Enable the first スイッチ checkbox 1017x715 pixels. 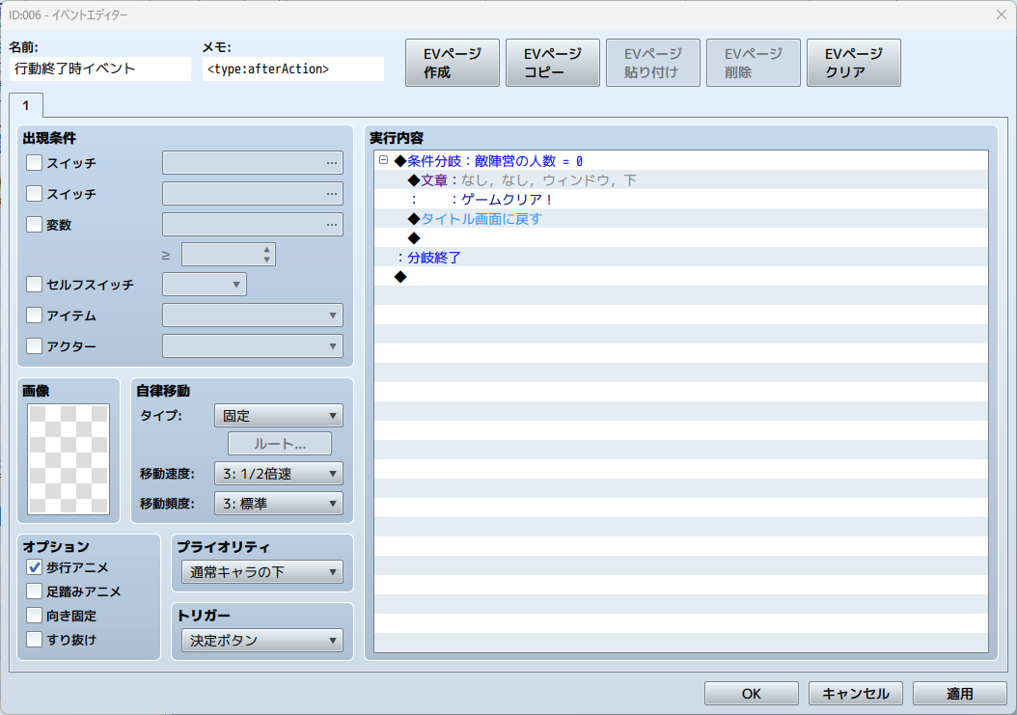35,163
